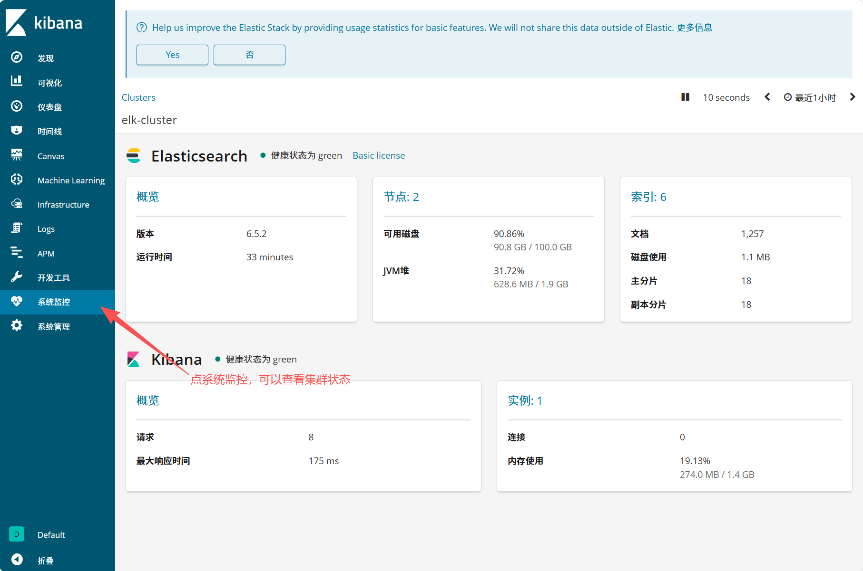Click the 系统管理 gear icon

click(x=17, y=325)
